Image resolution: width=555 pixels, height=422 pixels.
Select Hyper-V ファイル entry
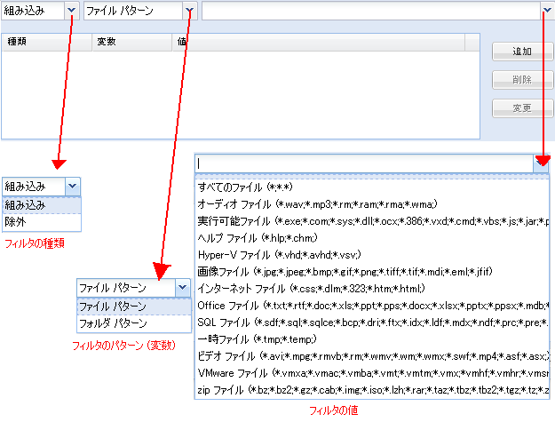tap(372, 255)
